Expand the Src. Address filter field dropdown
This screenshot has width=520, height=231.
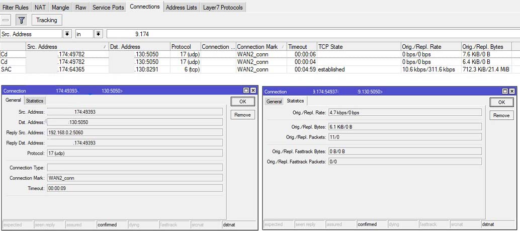point(67,34)
